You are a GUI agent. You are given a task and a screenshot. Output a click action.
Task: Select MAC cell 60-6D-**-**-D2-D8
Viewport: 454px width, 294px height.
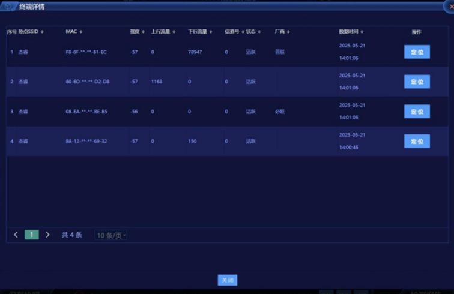pos(88,82)
